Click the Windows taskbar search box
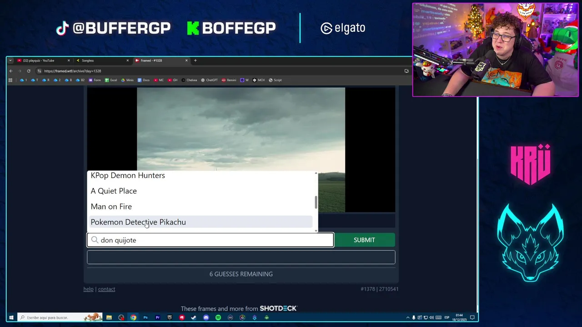Screen dimensions: 582x327 click(60, 317)
